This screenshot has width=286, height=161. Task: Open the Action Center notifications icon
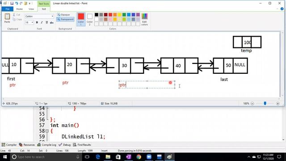[x=279, y=157]
